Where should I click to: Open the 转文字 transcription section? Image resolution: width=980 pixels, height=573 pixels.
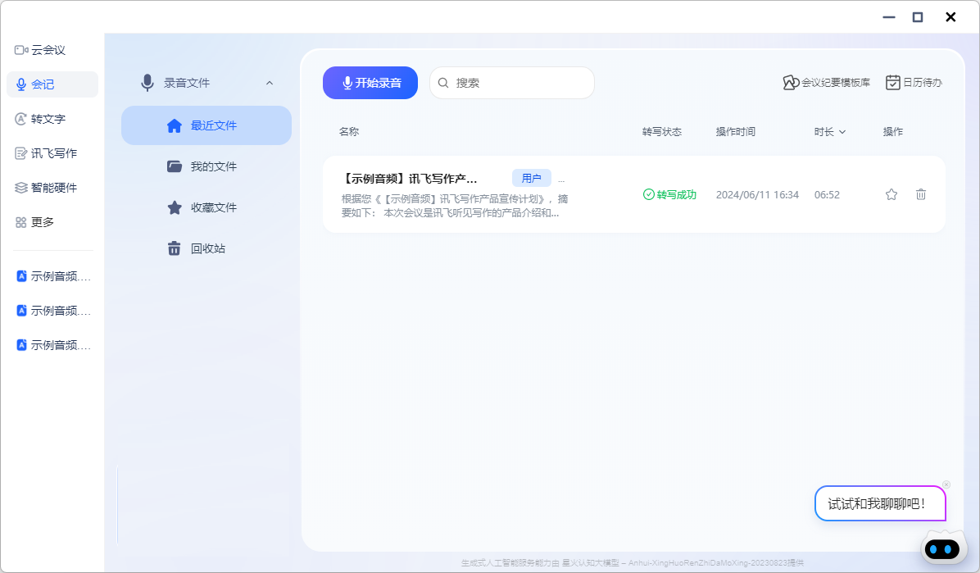[x=41, y=119]
